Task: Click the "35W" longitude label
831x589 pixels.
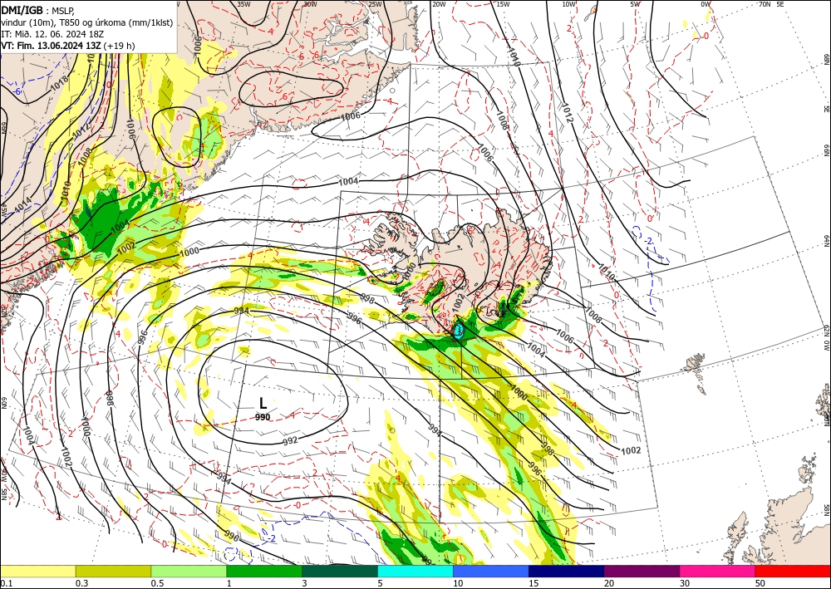Action: tap(243, 4)
